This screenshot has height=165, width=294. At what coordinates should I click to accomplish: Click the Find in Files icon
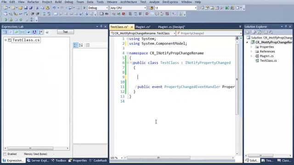(x=151, y=8)
